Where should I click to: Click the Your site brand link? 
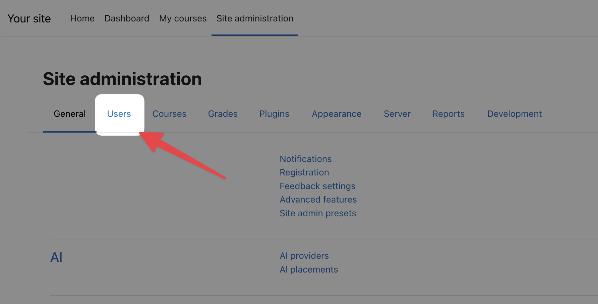[29, 19]
